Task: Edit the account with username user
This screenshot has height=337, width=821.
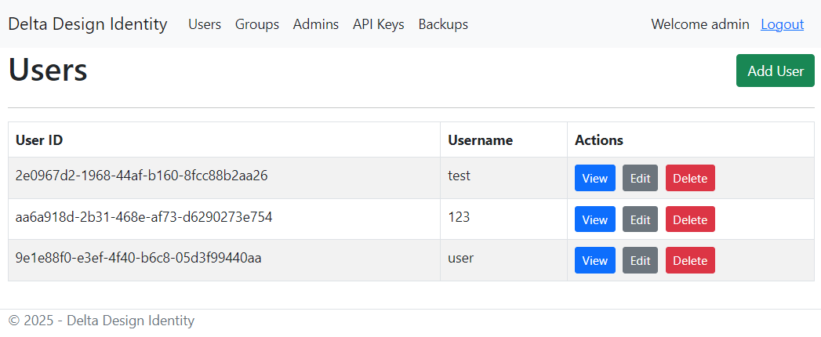Action: pyautogui.click(x=640, y=260)
